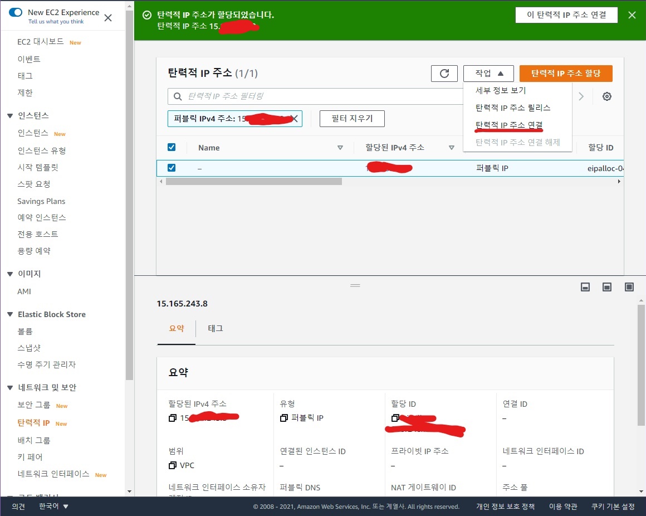Copy the 할당된 IPv4 주소 value icon
Viewport: 646px width, 516px height.
click(173, 418)
